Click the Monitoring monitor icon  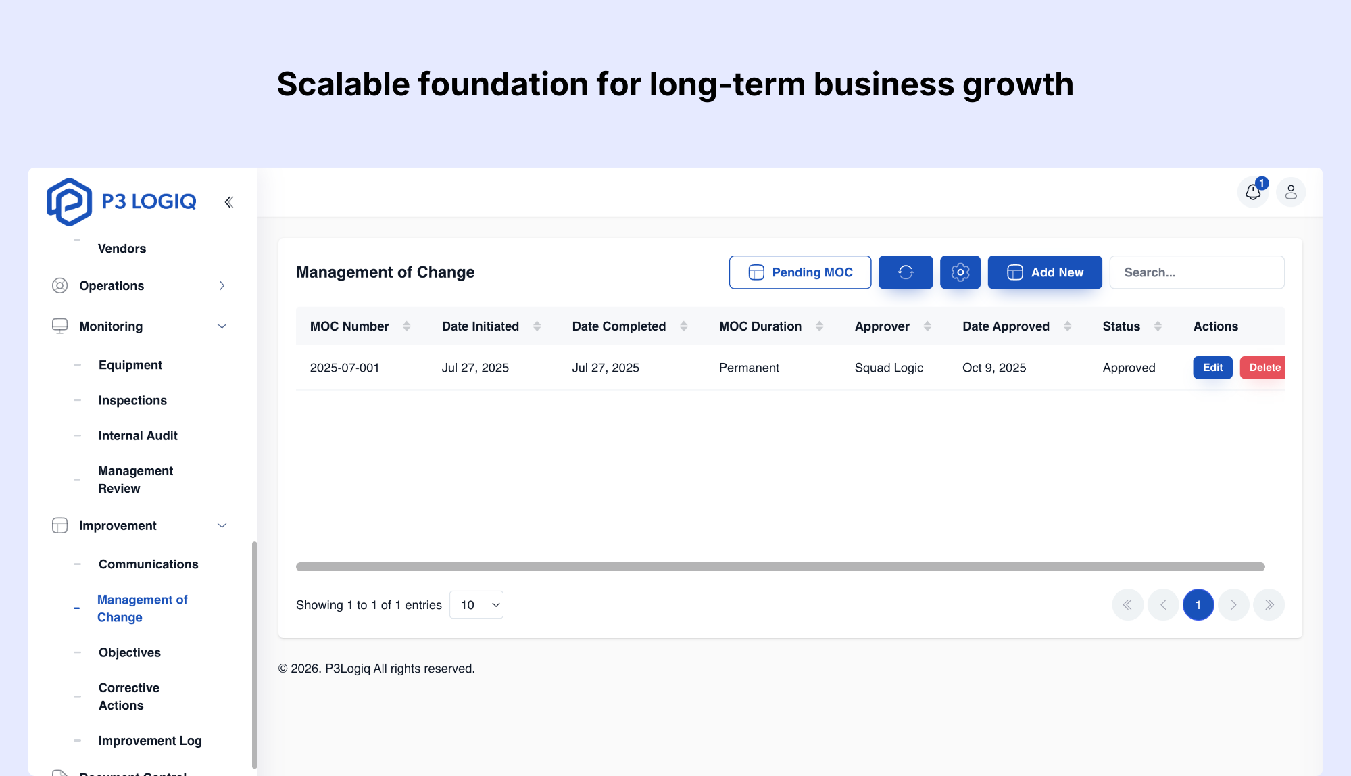coord(60,326)
